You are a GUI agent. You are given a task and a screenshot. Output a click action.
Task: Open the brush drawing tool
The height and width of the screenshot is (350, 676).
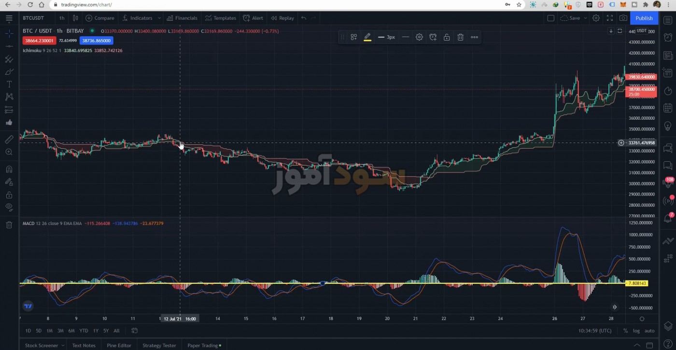click(x=9, y=71)
